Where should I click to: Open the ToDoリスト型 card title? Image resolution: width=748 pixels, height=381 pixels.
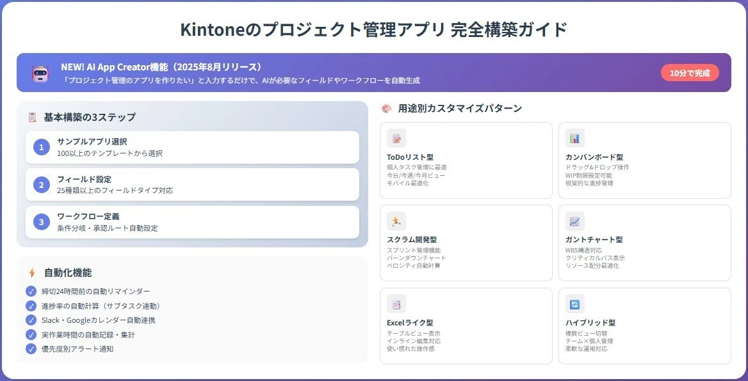[x=411, y=157]
